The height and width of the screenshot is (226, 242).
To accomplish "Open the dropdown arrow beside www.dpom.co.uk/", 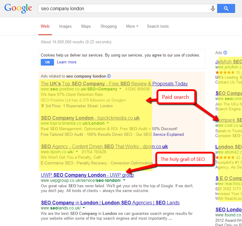I will click(x=77, y=151).
